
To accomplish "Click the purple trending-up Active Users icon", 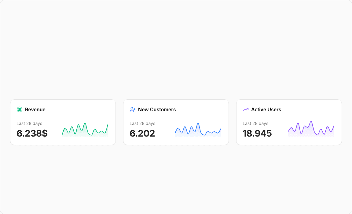I will (x=246, y=109).
